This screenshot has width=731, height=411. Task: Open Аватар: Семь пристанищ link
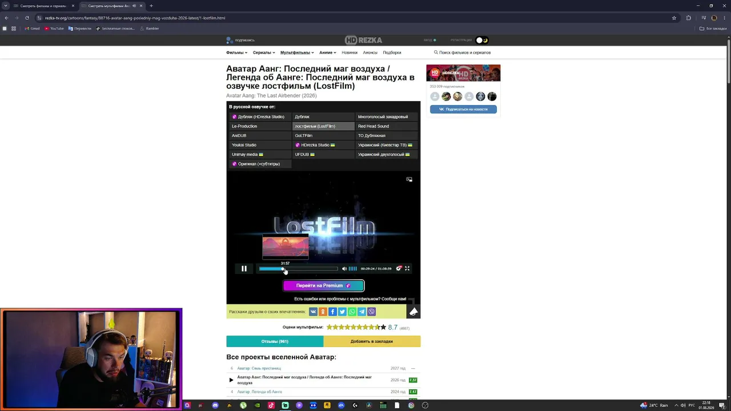[x=259, y=368]
